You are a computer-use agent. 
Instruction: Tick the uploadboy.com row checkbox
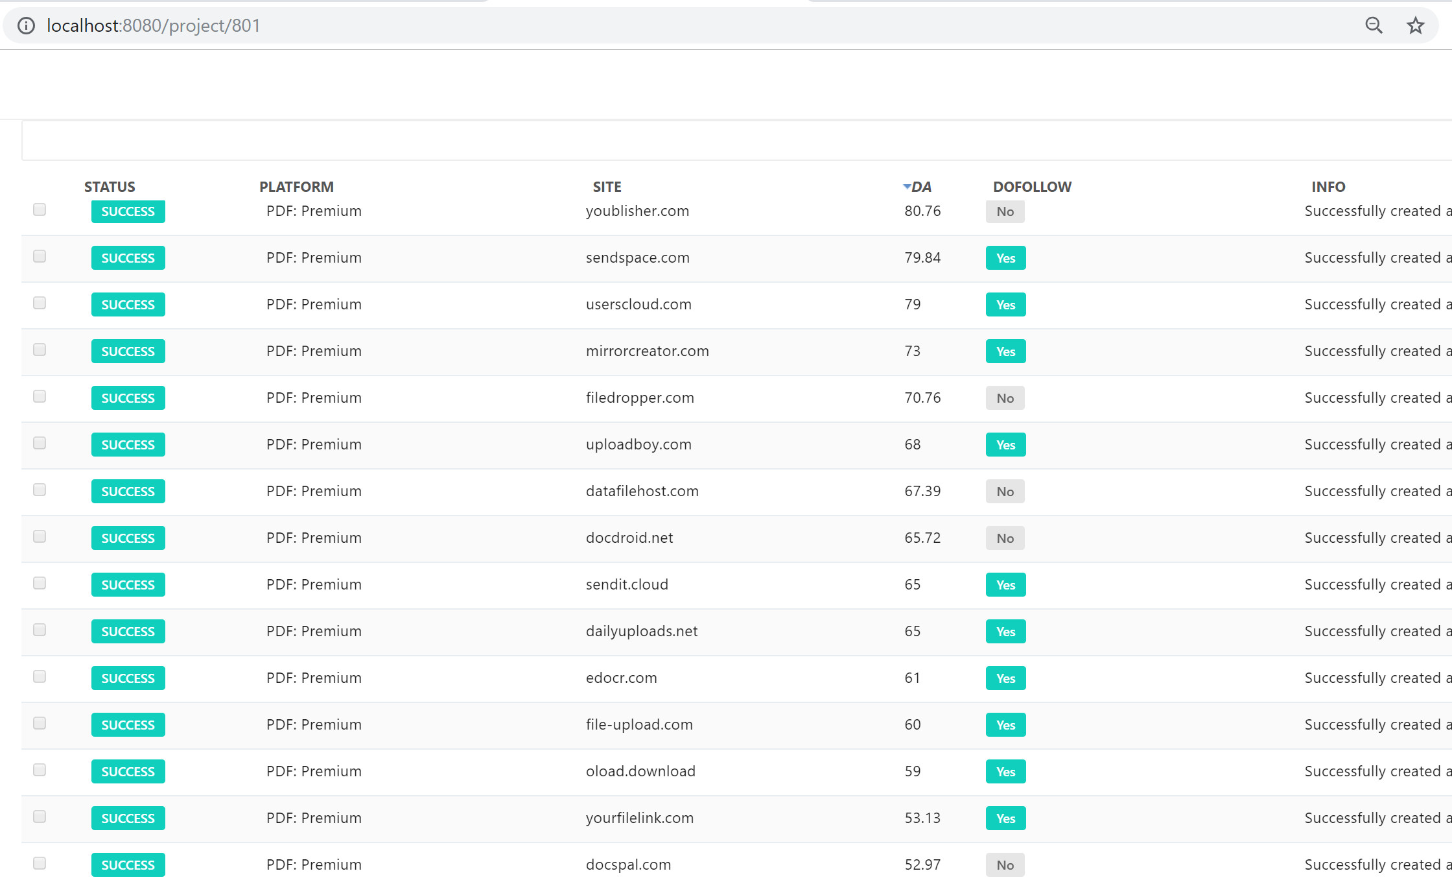(x=40, y=443)
